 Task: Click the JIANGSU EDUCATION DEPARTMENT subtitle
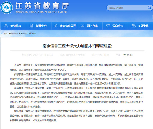tap(41, 12)
